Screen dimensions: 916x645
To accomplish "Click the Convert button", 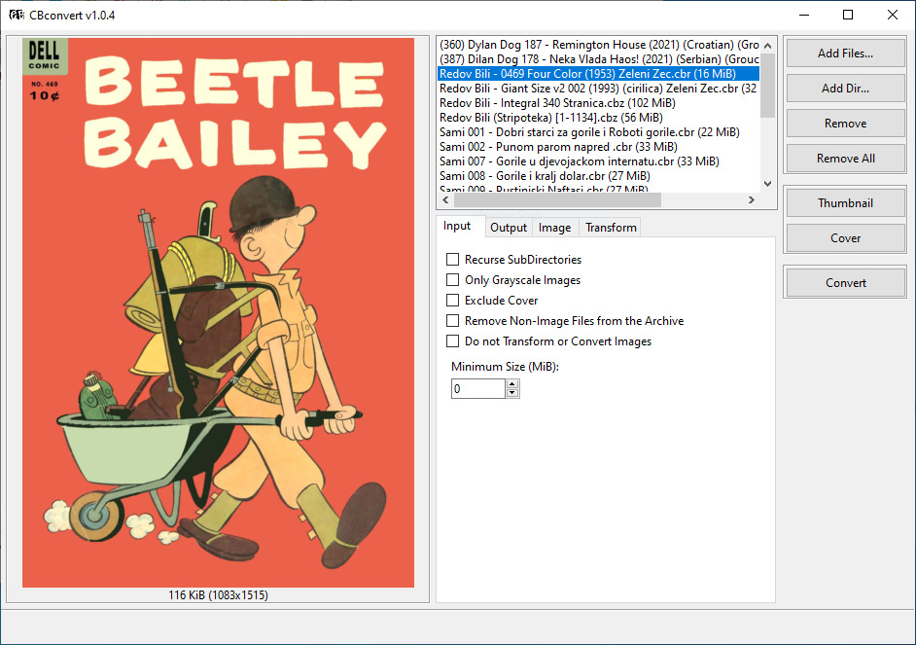I will point(845,283).
